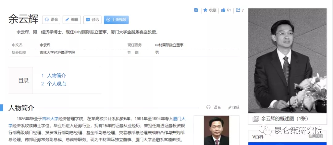Jump to 个人观点 in table of contents
This screenshot has height=145, width=333.
click(56, 84)
